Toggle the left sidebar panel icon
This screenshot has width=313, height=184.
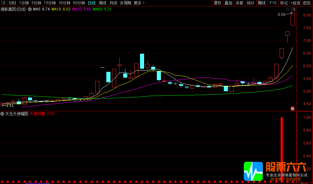(x=3, y=3)
